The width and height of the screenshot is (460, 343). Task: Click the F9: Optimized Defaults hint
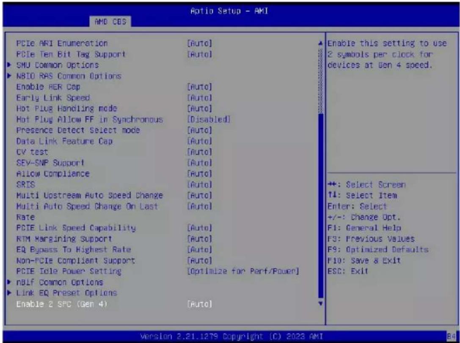[378, 250]
